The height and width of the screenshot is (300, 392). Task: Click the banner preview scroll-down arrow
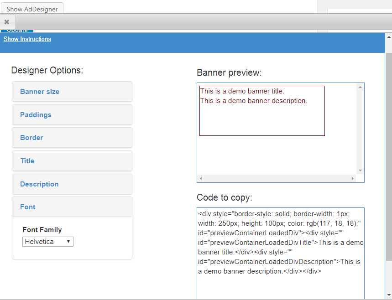click(360, 170)
